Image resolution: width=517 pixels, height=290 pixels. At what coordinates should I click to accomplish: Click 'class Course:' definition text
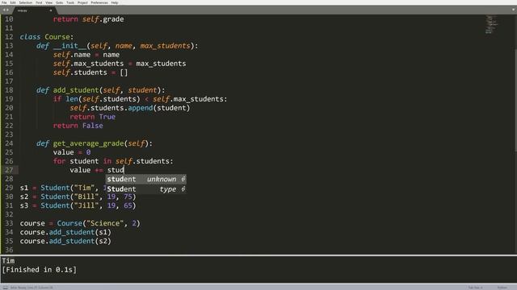(47, 37)
